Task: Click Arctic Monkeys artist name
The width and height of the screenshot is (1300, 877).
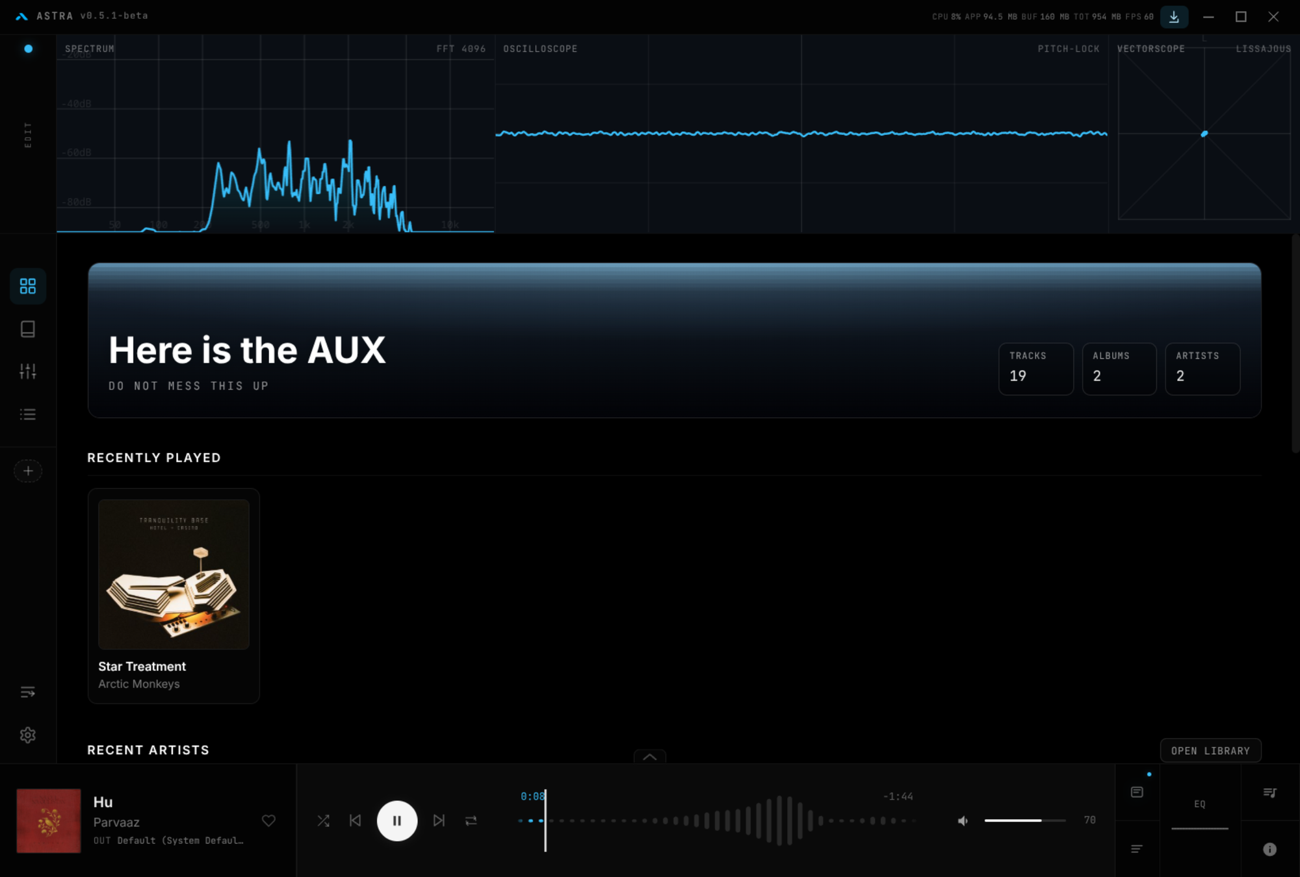Action: (x=139, y=684)
